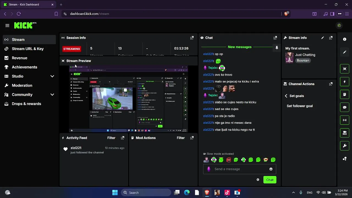Open Microsoft Edge from the taskbar
352x198 pixels.
pos(187,193)
